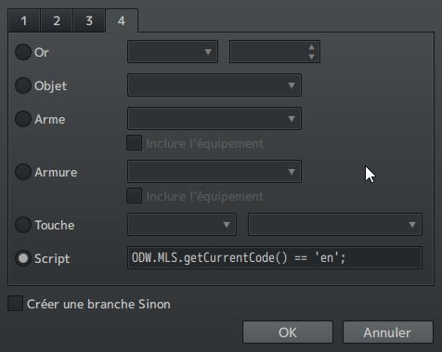Viewport: 442px width, 352px height.
Task: Open the Or comparison dropdown
Action: click(173, 52)
